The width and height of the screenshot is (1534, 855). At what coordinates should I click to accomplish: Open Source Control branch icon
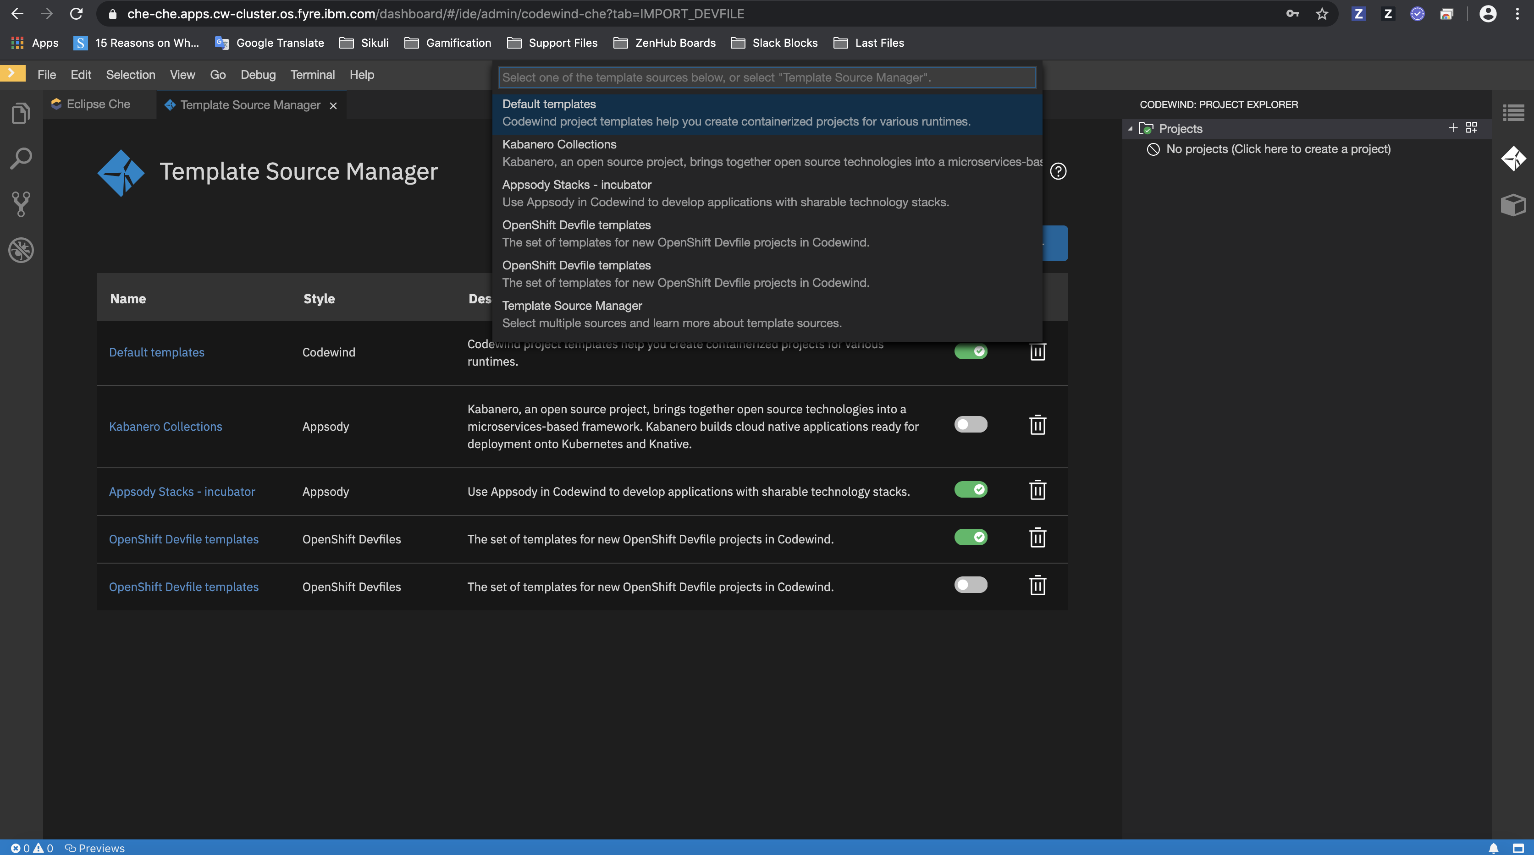21,204
